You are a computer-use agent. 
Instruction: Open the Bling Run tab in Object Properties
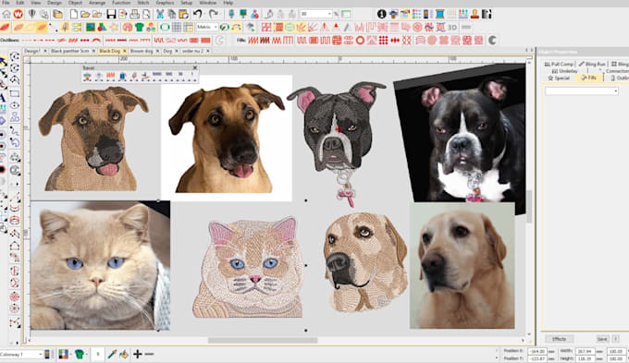click(x=592, y=64)
